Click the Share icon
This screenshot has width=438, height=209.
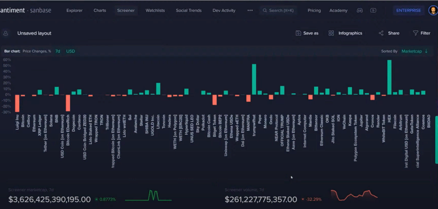(x=381, y=33)
